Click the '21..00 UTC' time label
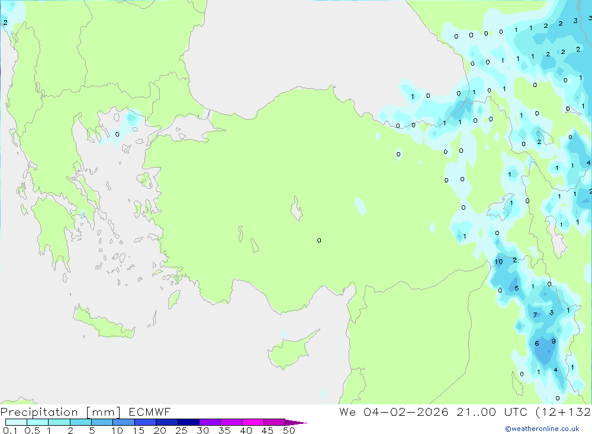The width and height of the screenshot is (592, 434). (x=493, y=412)
